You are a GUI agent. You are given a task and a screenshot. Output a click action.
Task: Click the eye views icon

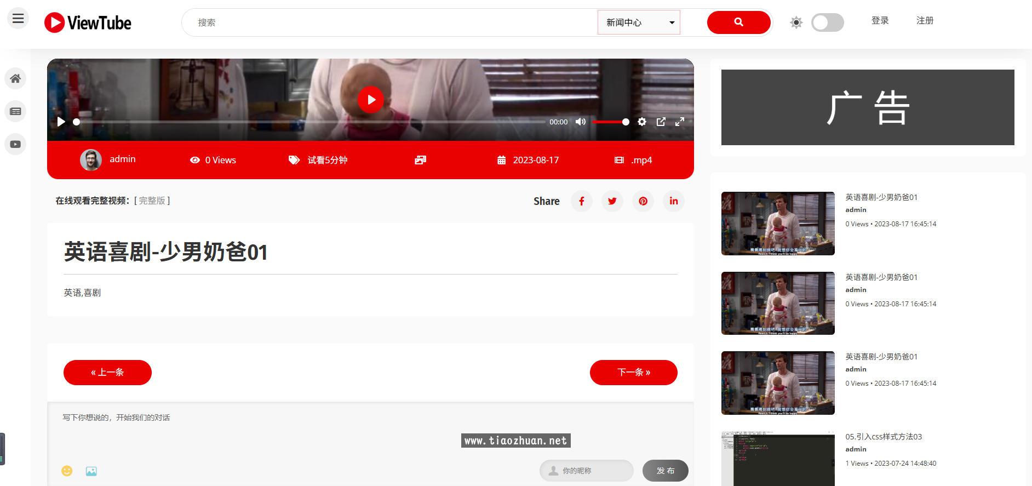pyautogui.click(x=194, y=160)
